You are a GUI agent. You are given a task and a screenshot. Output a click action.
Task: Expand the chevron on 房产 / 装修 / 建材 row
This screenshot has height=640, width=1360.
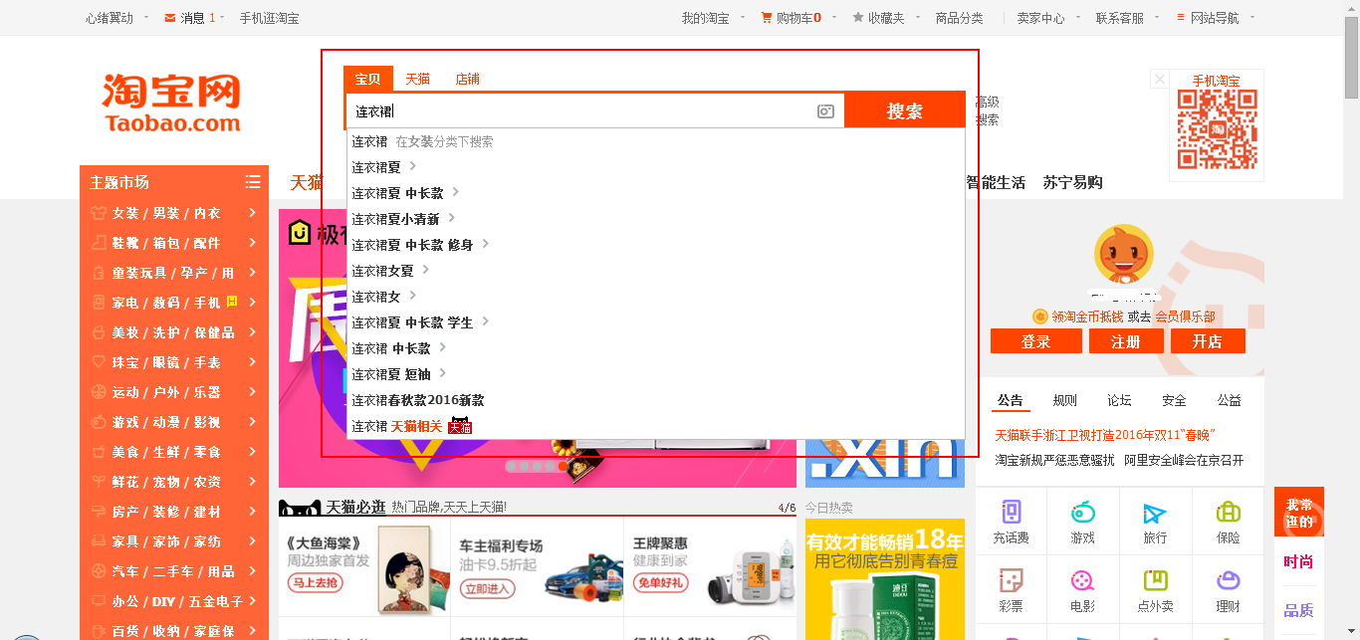pos(253,512)
